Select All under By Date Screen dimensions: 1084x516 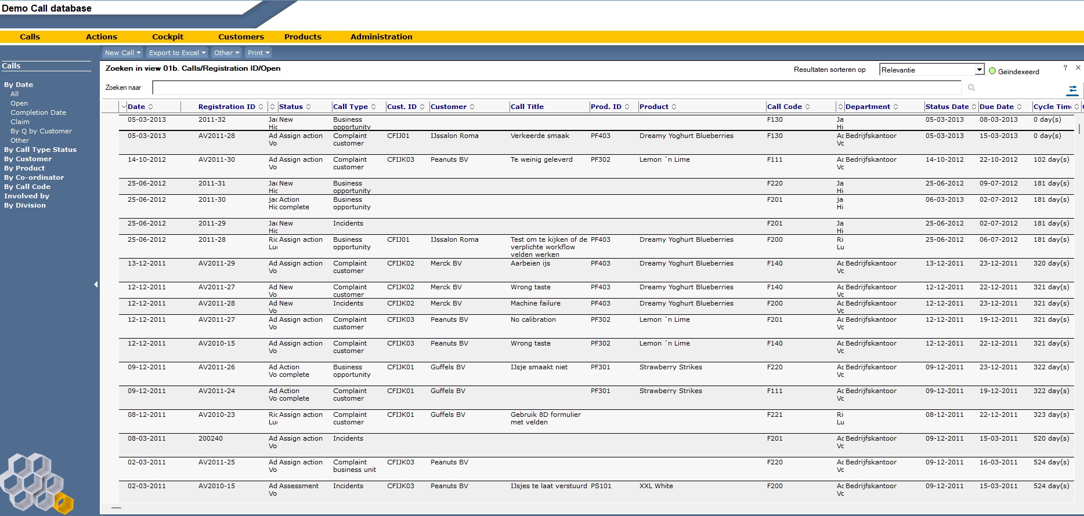[x=15, y=94]
